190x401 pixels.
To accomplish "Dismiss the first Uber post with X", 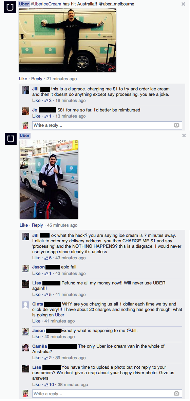I will click(x=183, y=4).
